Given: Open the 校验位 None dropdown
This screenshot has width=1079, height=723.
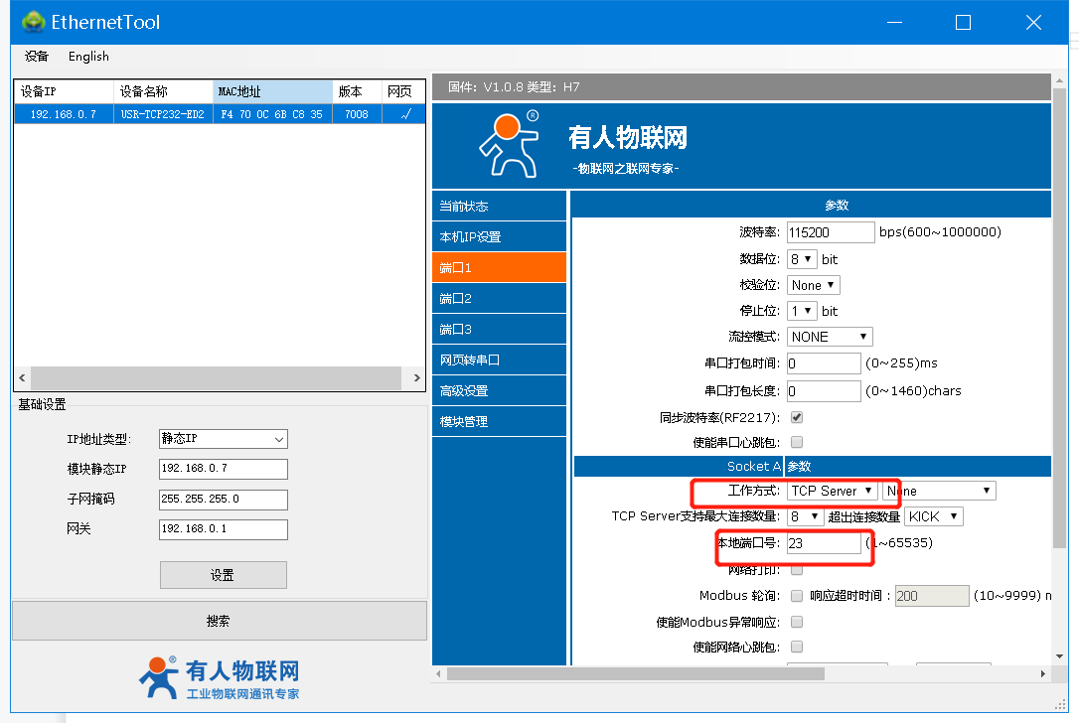Looking at the screenshot, I should 814,285.
